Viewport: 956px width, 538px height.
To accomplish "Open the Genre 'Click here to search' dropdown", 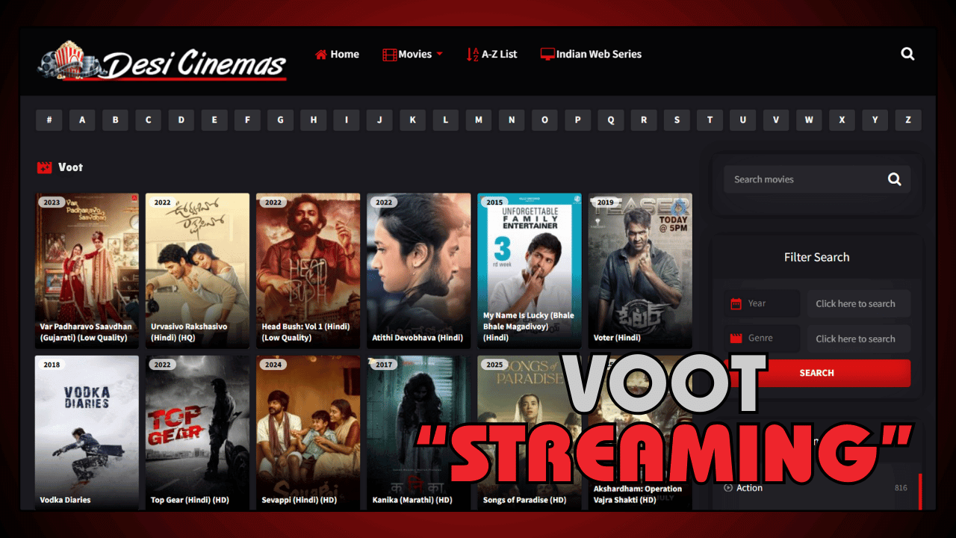I will (x=859, y=338).
